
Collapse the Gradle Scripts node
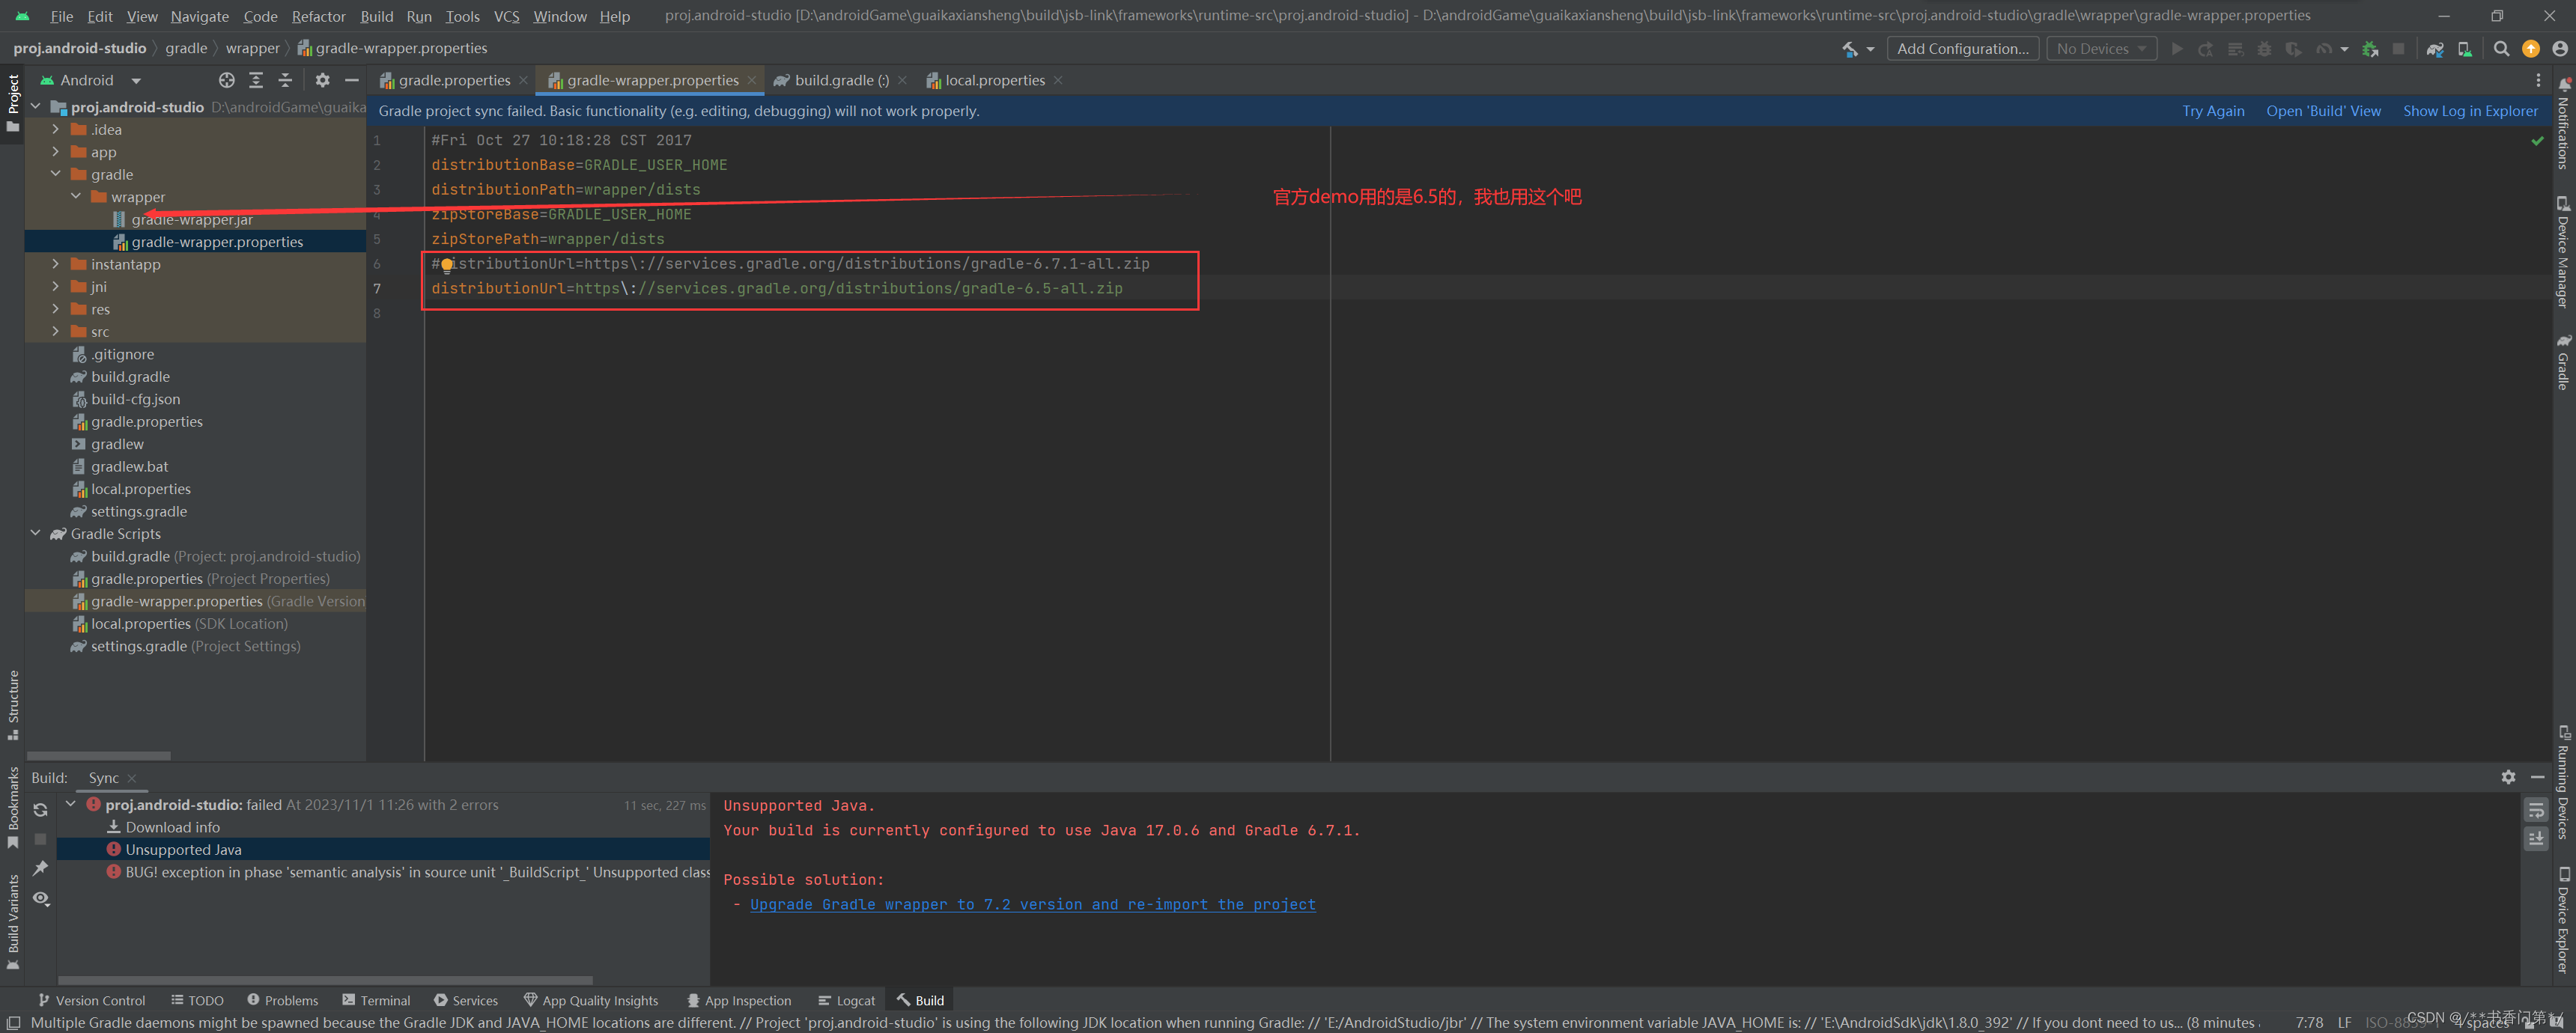point(36,533)
